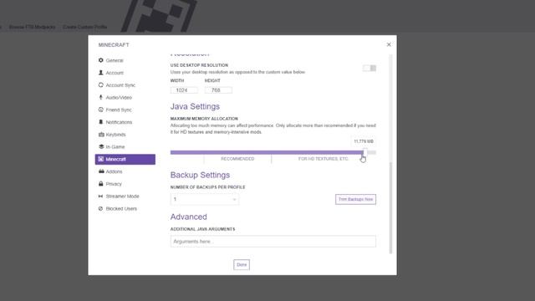Screen dimensions: 535x301
Task: Click the Notifications bell icon
Action: [x=100, y=122]
